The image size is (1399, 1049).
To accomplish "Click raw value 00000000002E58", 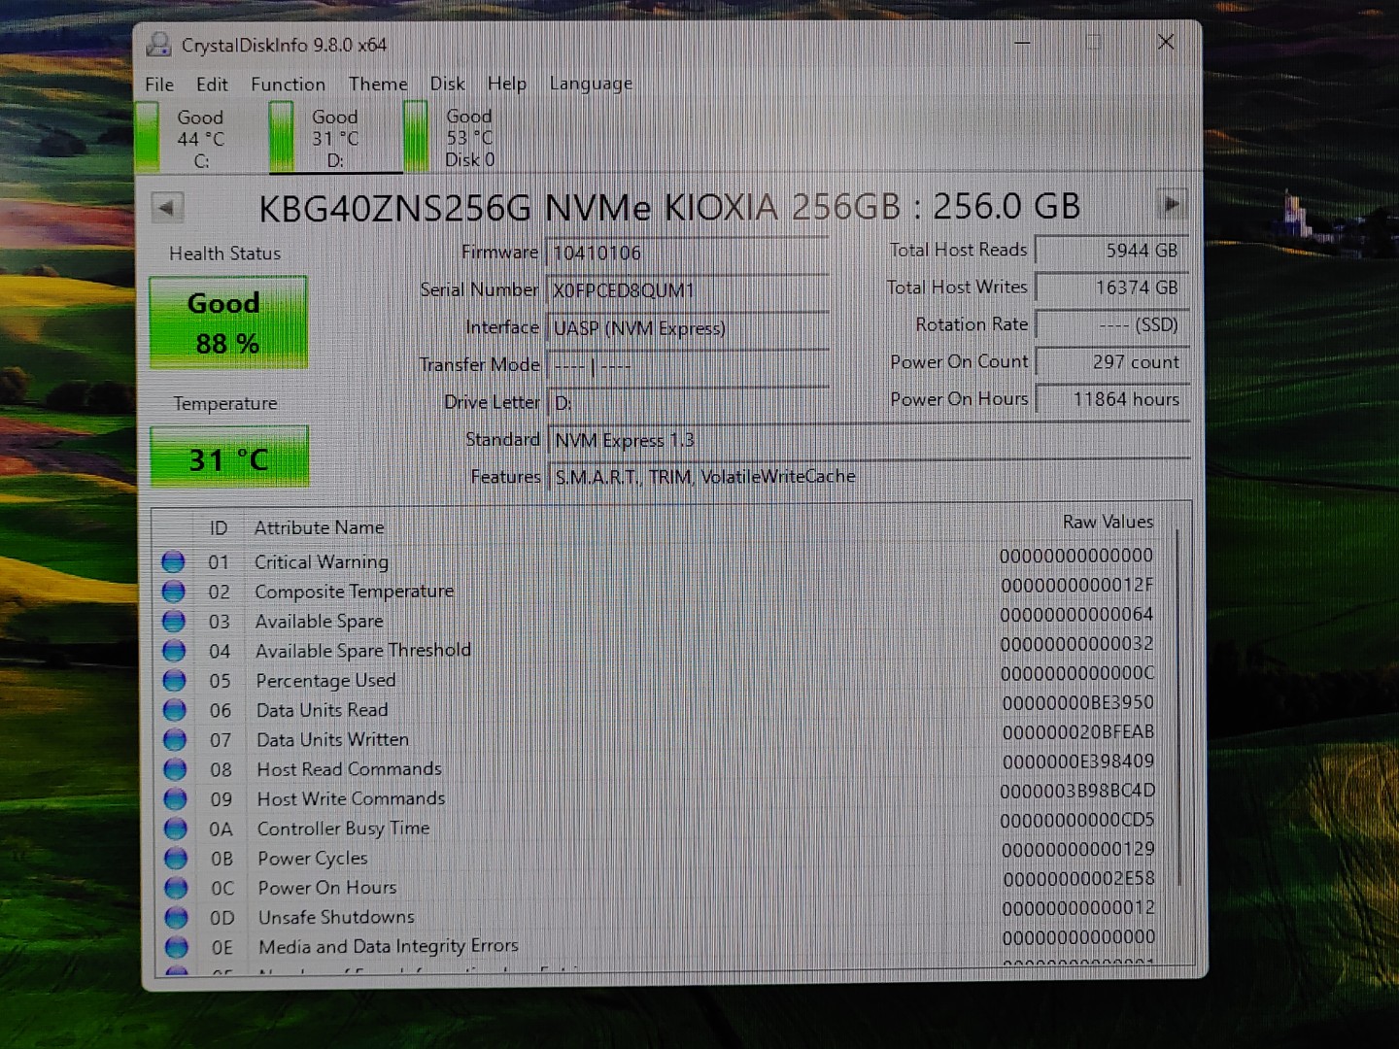I will (1078, 879).
